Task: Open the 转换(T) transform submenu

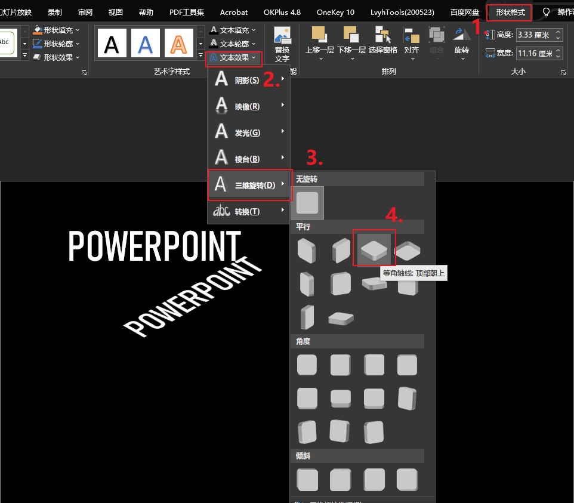Action: 249,211
